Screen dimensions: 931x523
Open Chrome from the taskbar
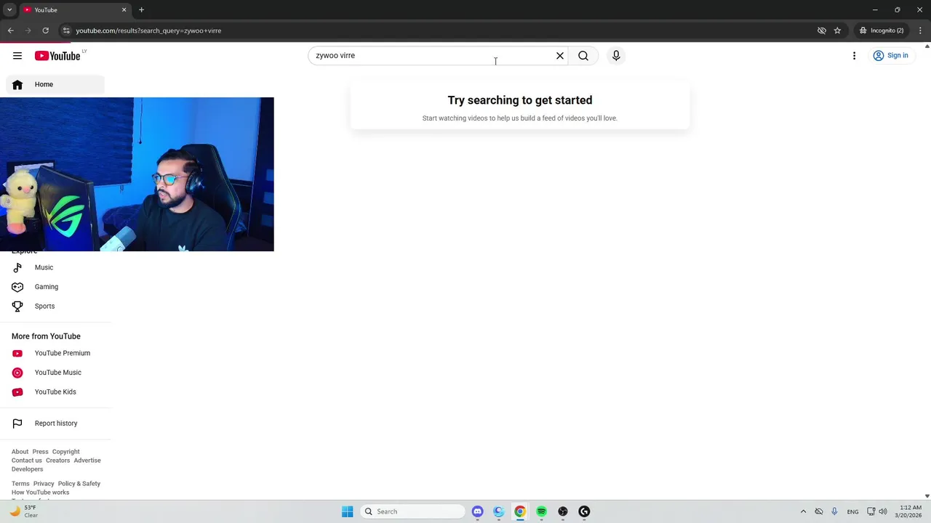coord(520,511)
